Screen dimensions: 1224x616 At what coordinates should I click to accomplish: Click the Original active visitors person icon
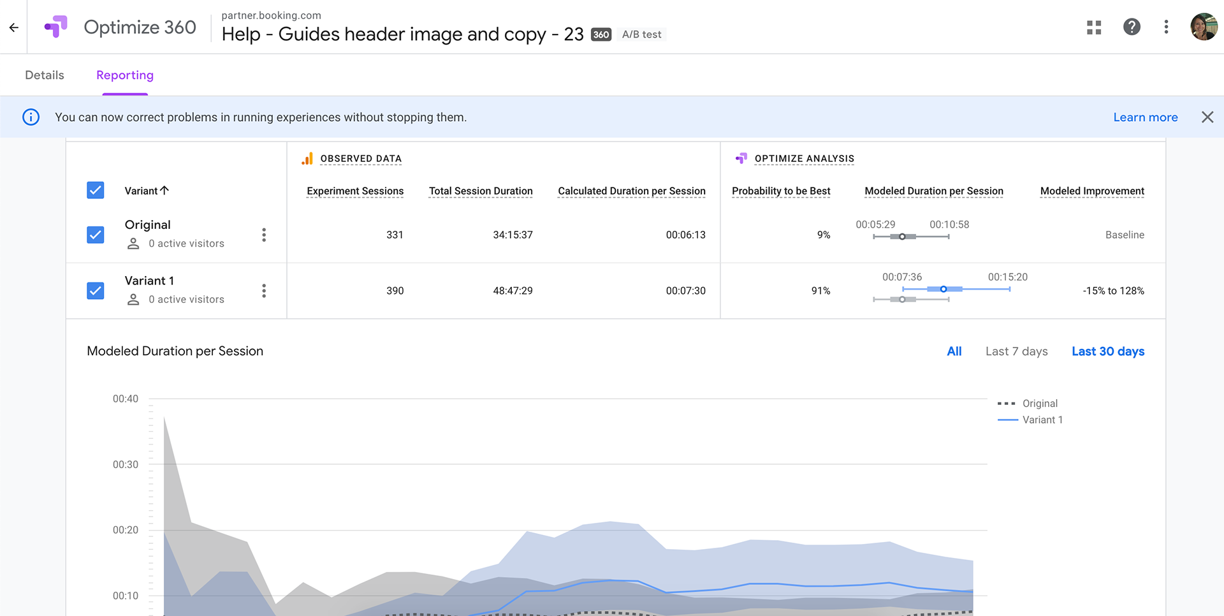click(133, 244)
